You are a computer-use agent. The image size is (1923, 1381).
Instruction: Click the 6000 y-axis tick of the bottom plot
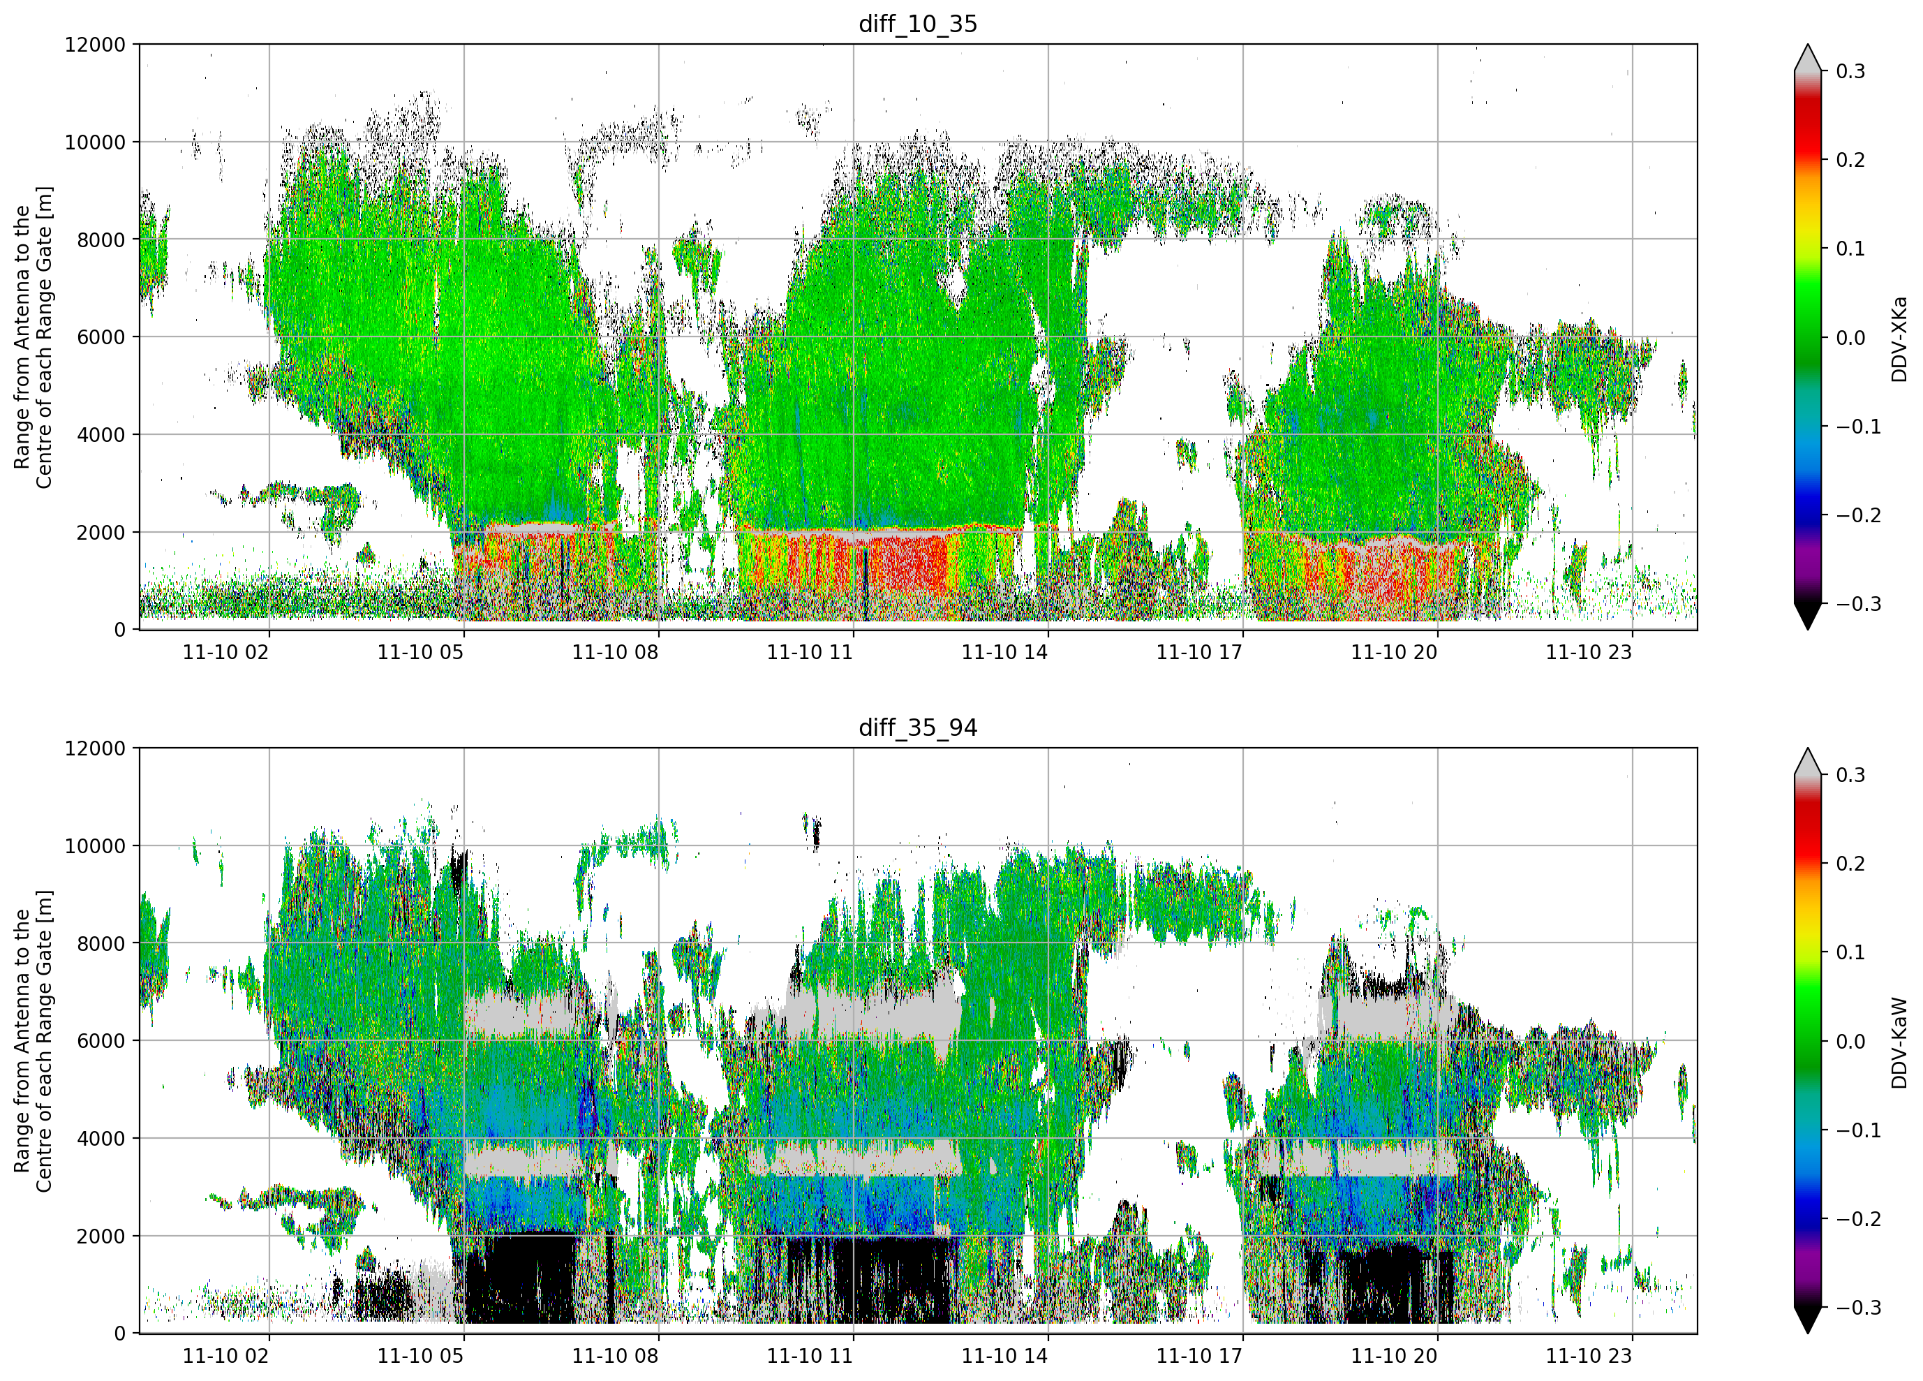[x=101, y=1041]
